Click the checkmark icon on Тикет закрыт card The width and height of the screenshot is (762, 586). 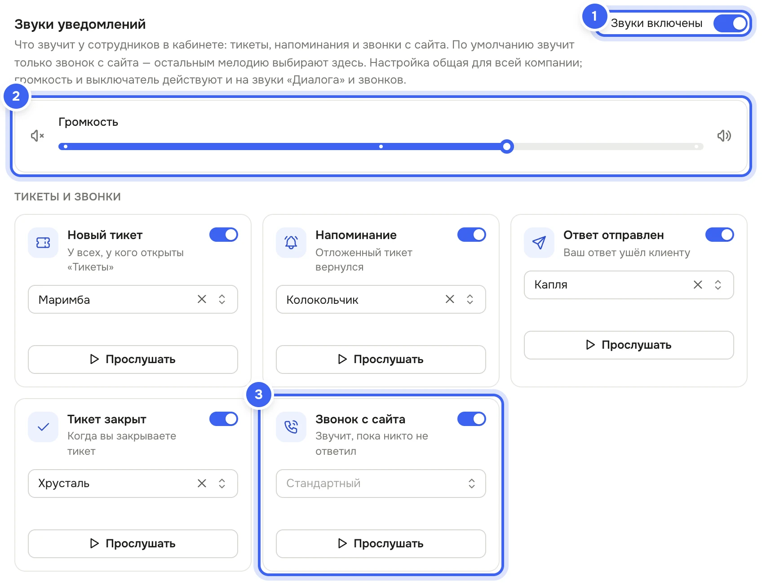click(43, 427)
